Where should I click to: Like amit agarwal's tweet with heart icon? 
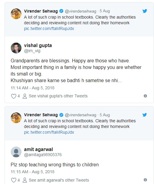point(13,180)
